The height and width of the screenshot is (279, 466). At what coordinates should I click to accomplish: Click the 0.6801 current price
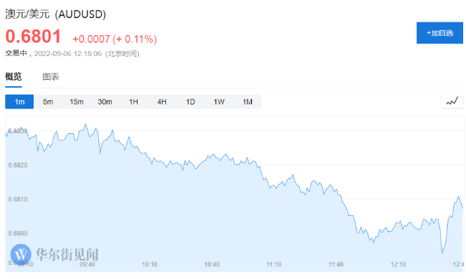(x=33, y=36)
